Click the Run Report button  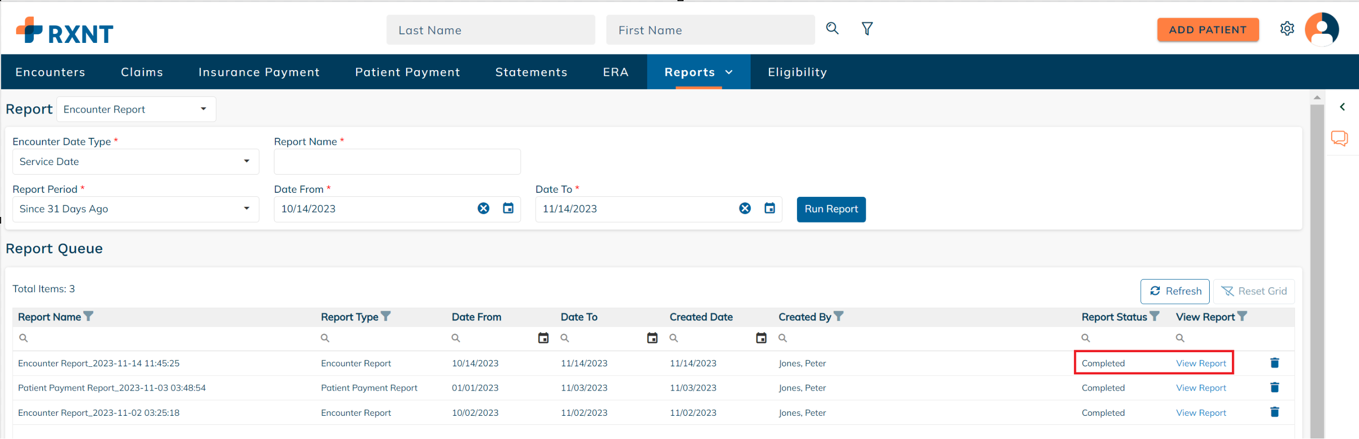831,209
